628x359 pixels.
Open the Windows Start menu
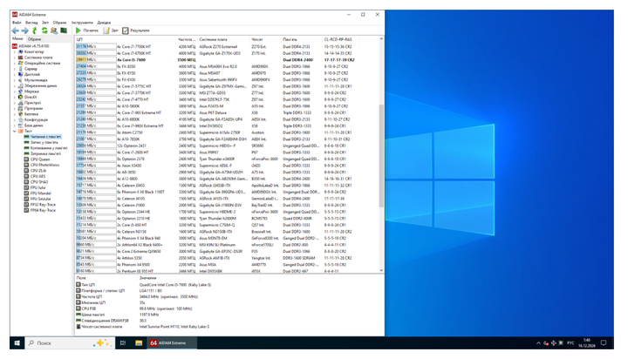tap(17, 343)
